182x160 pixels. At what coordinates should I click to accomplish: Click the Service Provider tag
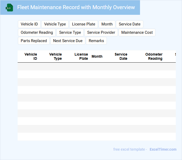tap(101, 32)
